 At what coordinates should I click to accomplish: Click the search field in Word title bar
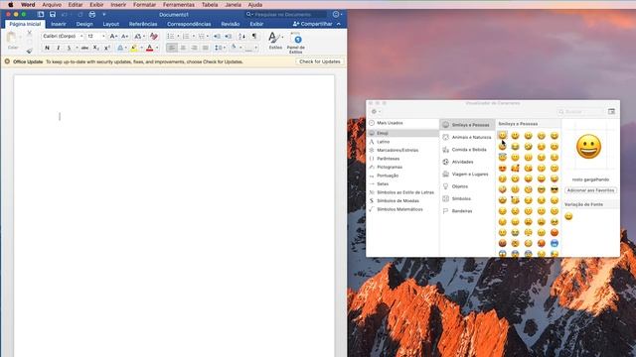286,14
